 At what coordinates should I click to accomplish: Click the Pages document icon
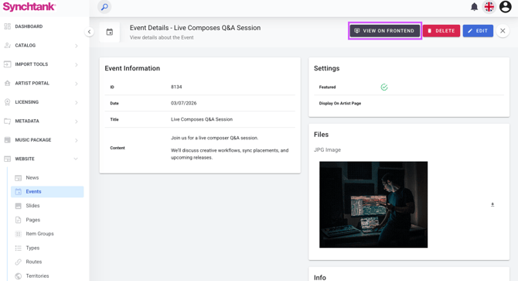click(19, 220)
